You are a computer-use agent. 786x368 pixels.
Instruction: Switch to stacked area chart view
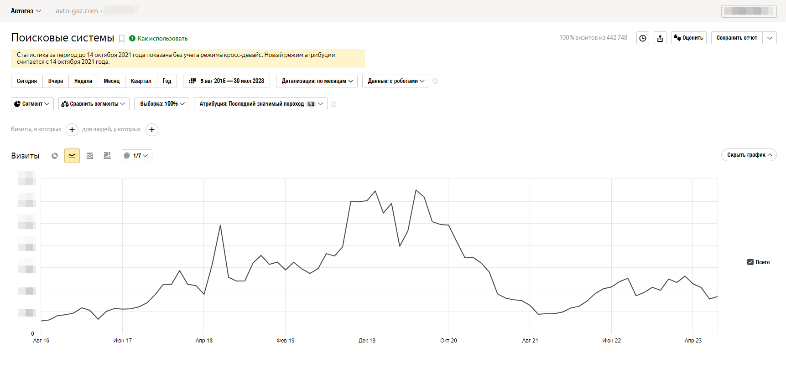90,156
